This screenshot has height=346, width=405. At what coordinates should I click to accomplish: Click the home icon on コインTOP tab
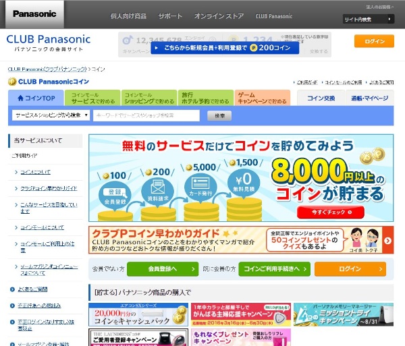tap(20, 98)
